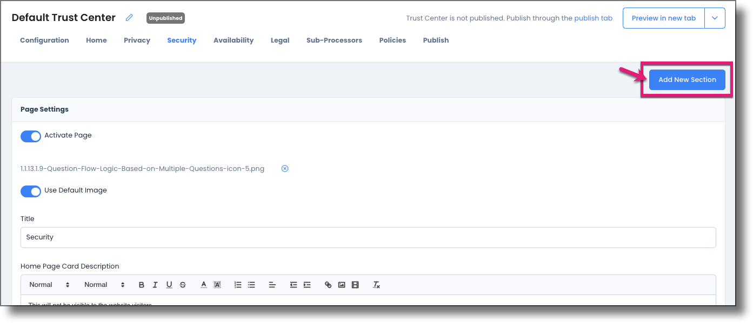753x323 pixels.
Task: Follow the publish tab link
Action: 594,18
